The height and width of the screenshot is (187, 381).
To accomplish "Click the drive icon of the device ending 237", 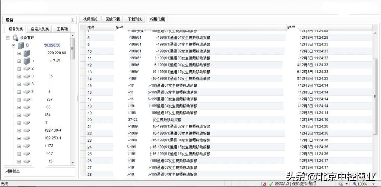I will click(x=27, y=99).
